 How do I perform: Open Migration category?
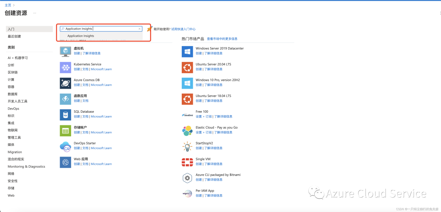tap(15, 152)
